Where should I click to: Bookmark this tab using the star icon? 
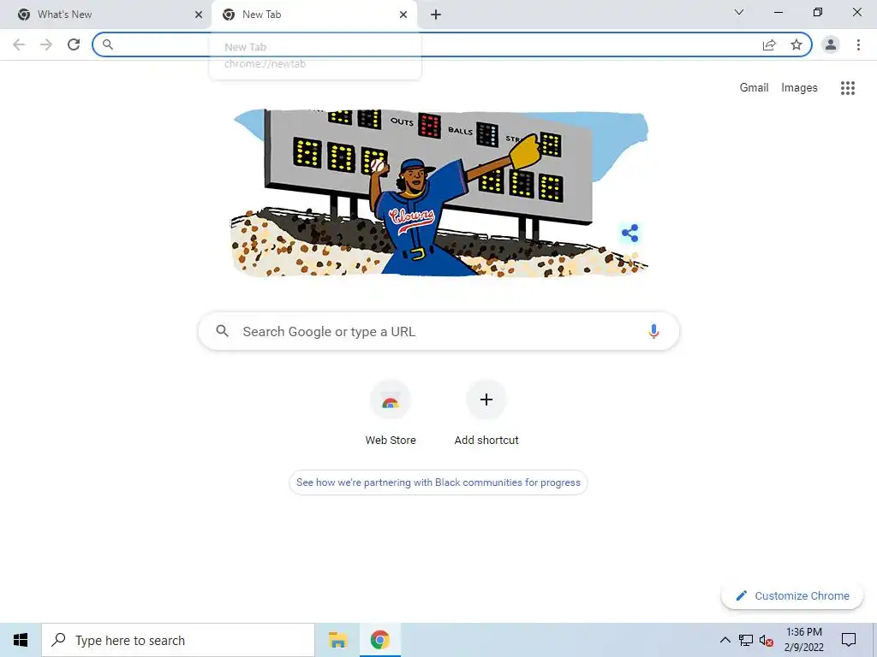coord(796,44)
